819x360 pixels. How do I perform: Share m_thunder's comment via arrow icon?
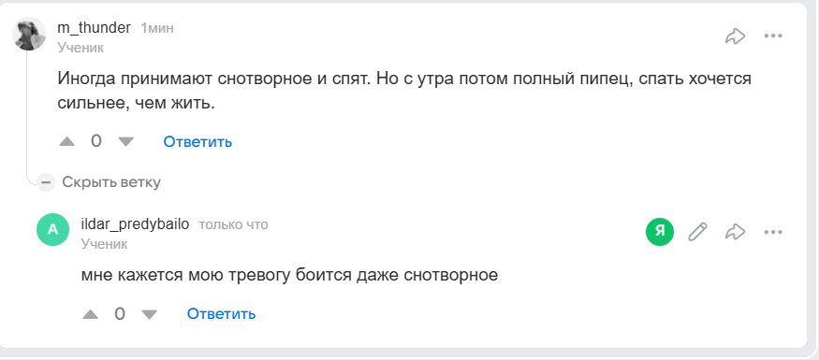(x=735, y=36)
